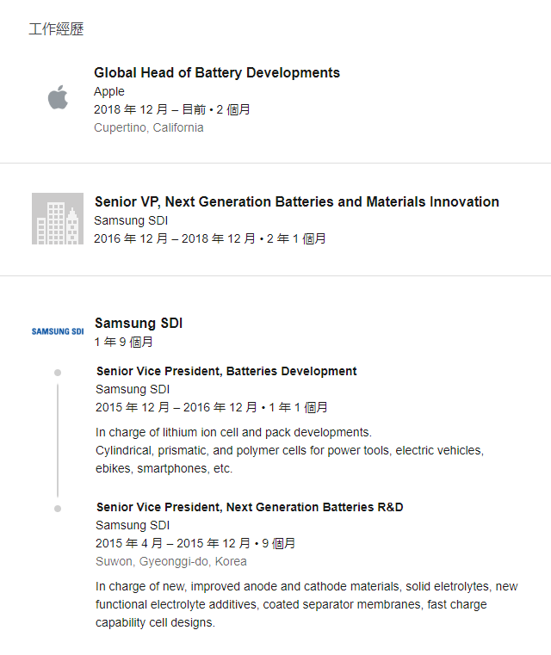Click the gray building placeholder company icon
This screenshot has height=655, width=551.
[58, 219]
